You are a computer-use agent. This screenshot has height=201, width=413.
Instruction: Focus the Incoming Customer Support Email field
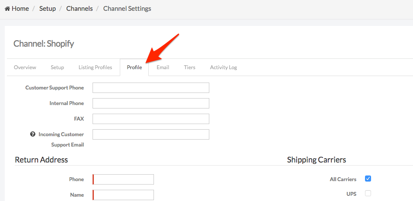[x=151, y=134]
